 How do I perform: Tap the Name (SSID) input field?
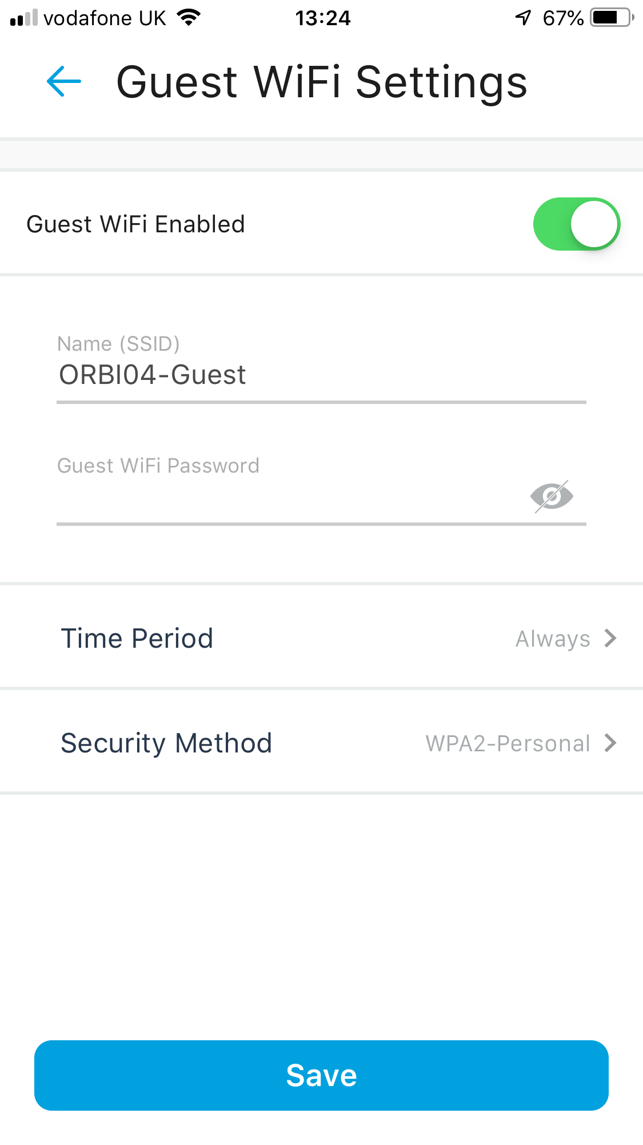tap(320, 375)
